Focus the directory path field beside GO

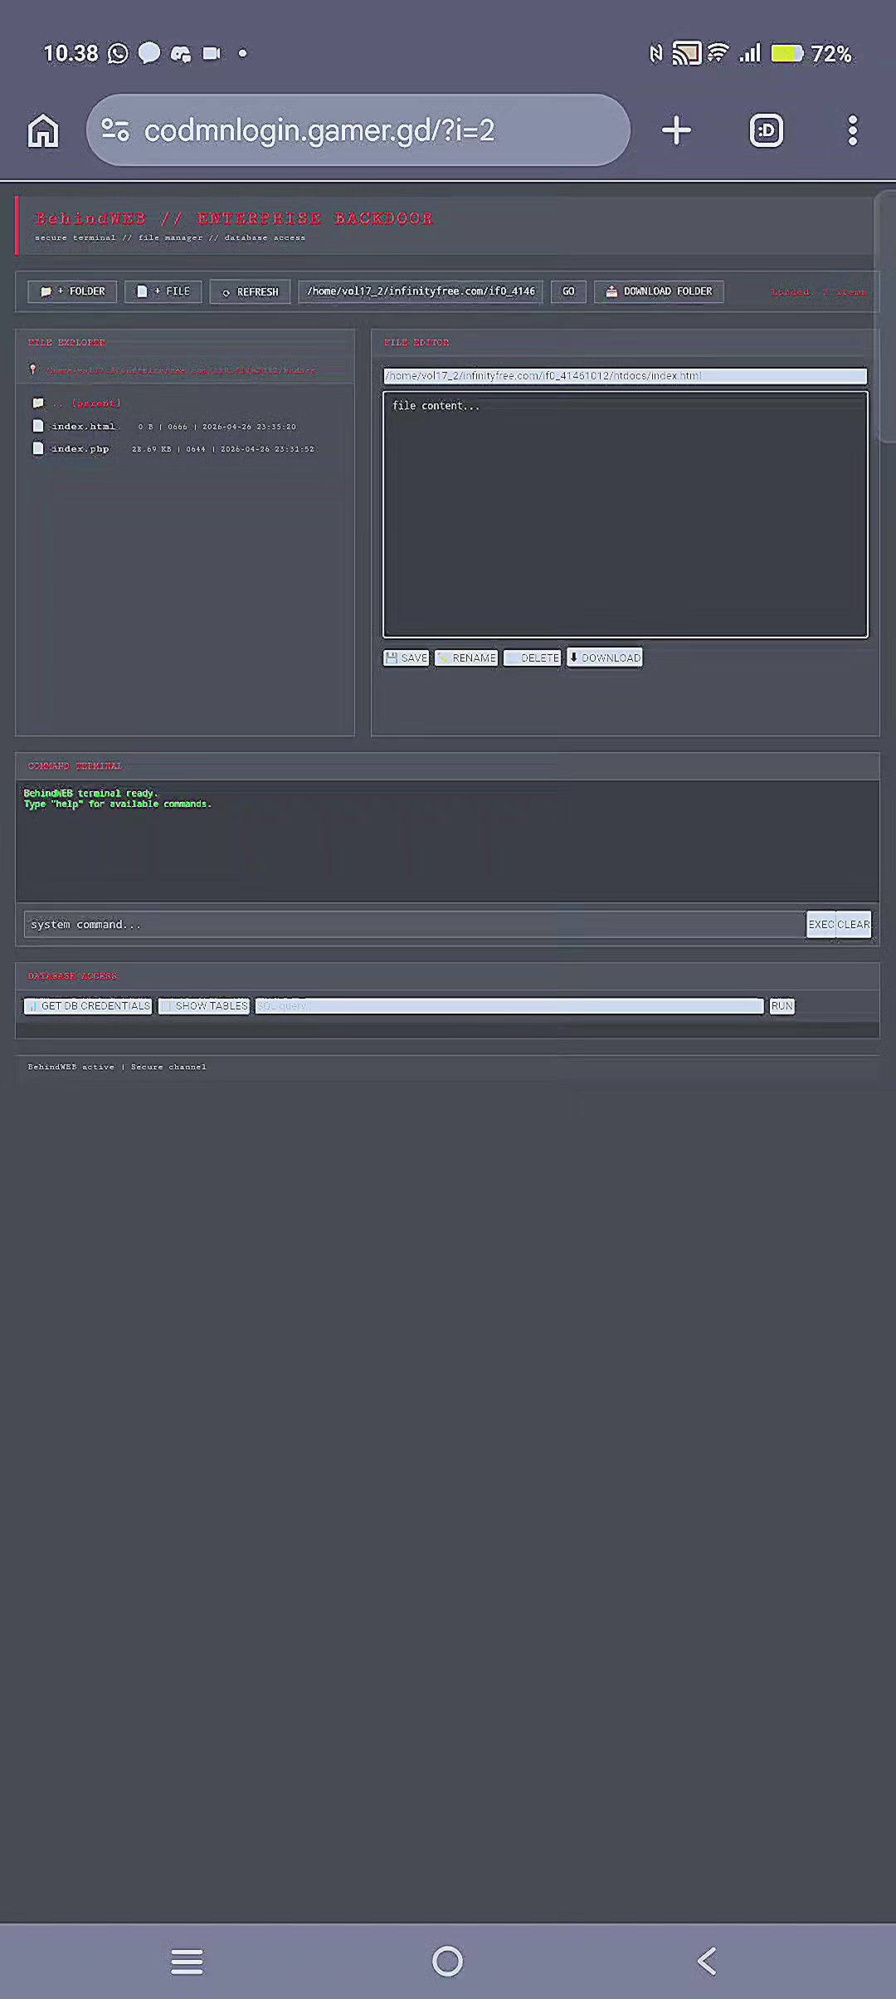pyautogui.click(x=421, y=291)
